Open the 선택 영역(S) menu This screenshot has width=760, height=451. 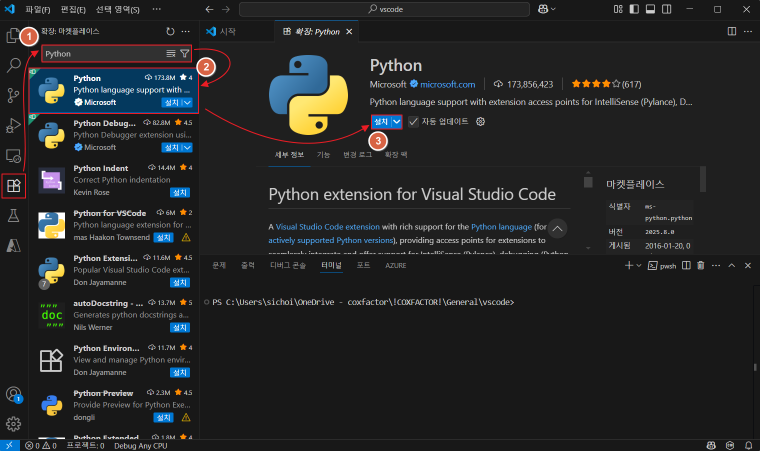(117, 9)
